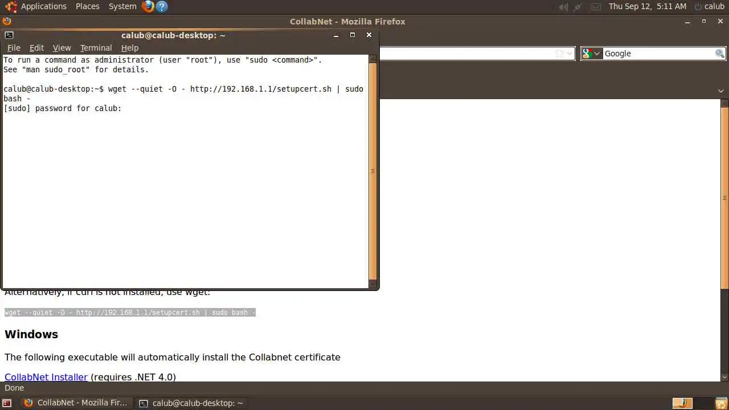This screenshot has height=410, width=729.
Task: Click the Ubuntu logo icon
Action: [x=10, y=6]
